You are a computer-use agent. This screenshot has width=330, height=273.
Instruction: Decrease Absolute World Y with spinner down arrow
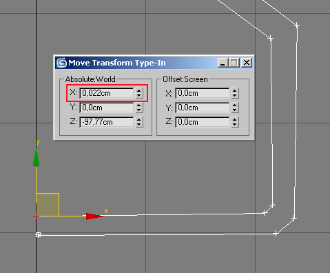138,110
